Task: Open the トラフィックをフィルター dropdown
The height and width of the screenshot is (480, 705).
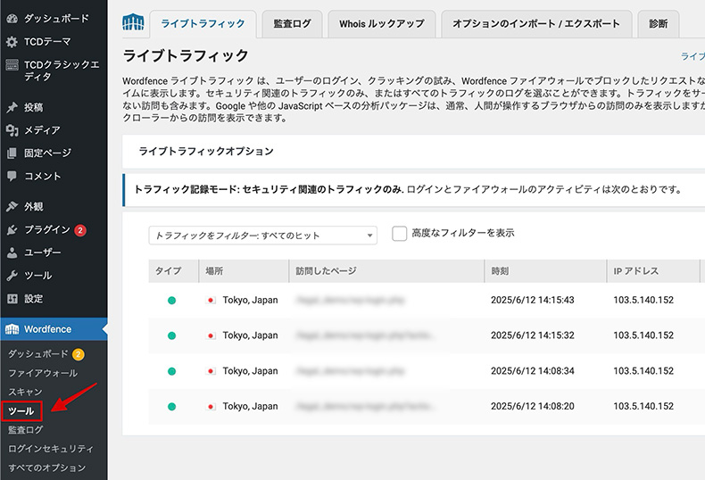Action: coord(262,236)
